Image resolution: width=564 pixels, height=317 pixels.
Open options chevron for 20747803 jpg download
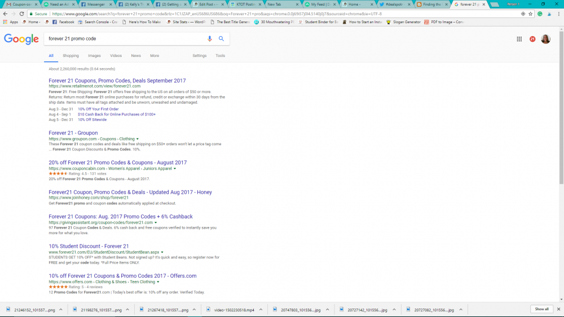[327, 310]
